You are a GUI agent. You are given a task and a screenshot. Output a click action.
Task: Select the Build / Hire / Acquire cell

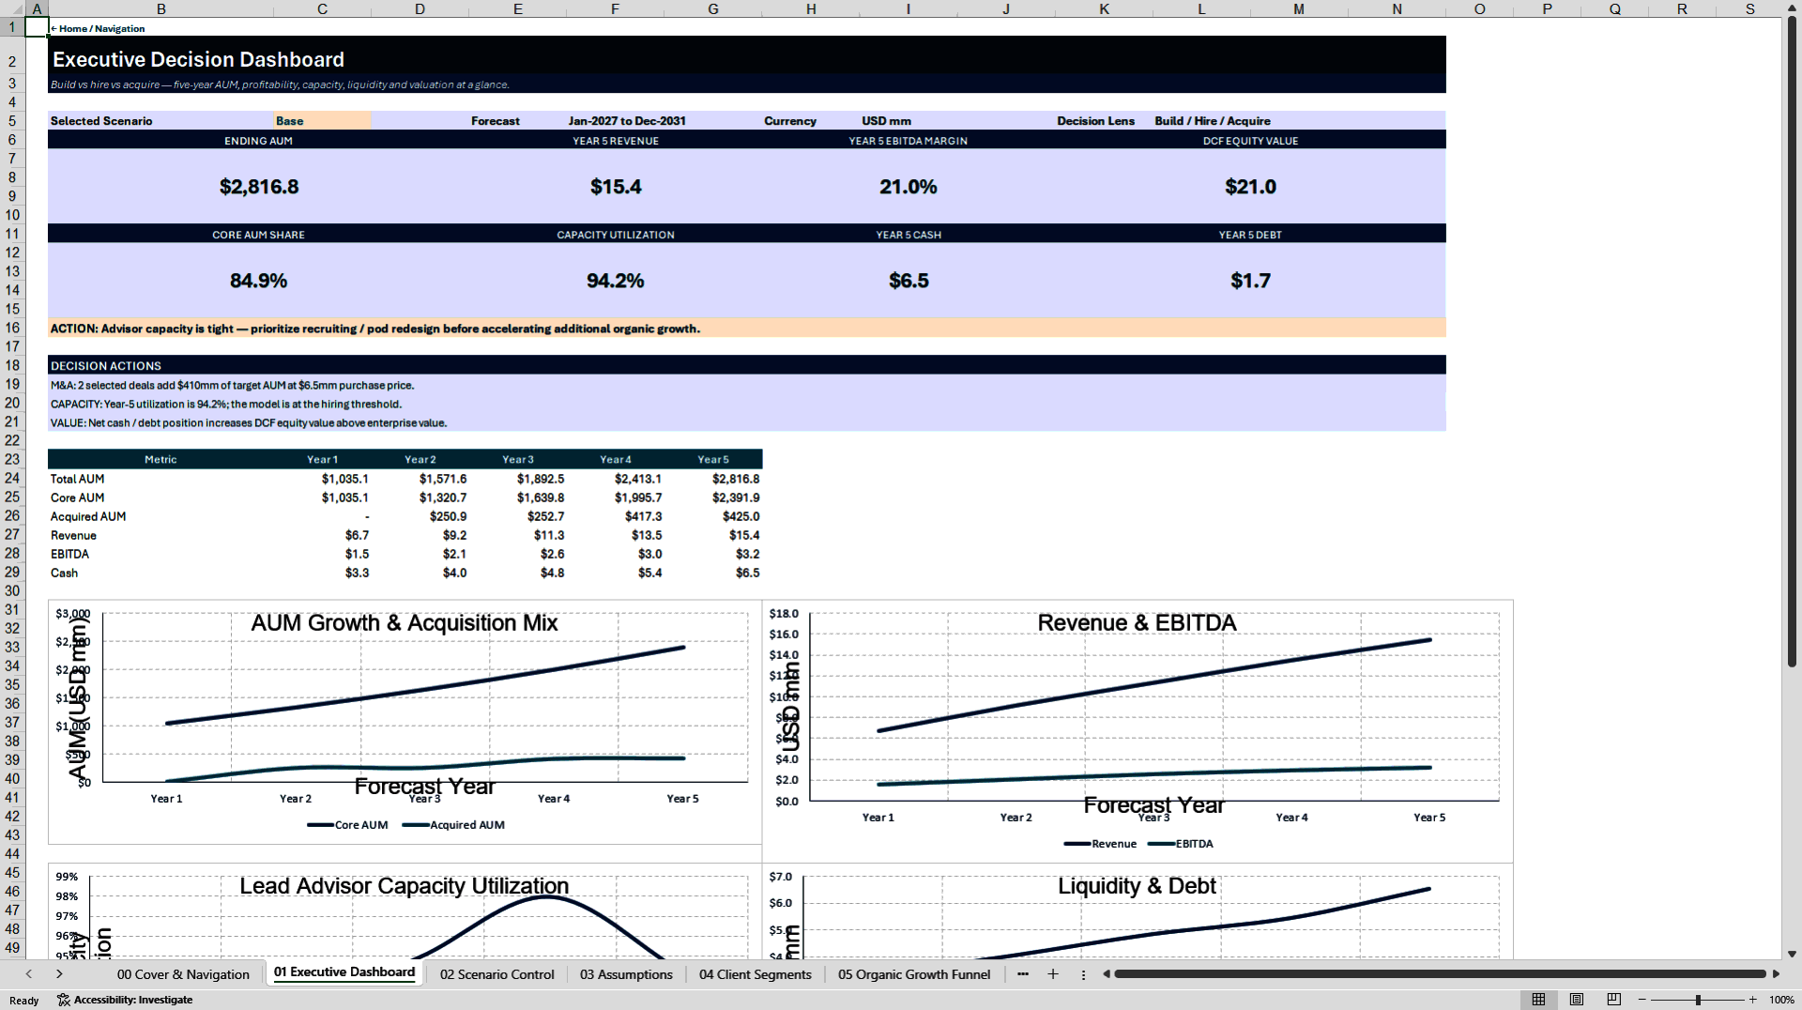pos(1213,121)
